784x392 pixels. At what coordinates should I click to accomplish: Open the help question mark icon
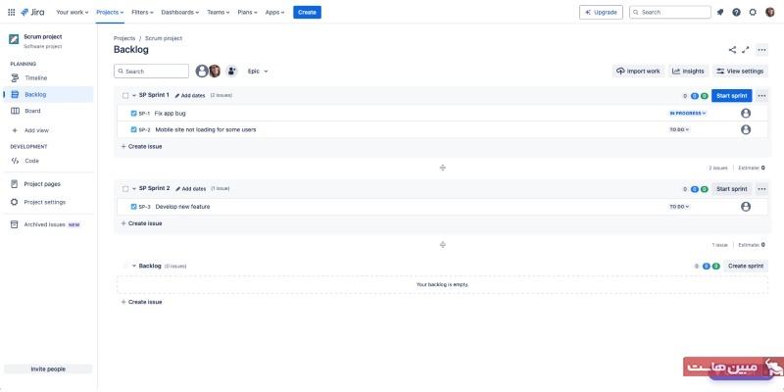[x=737, y=12]
